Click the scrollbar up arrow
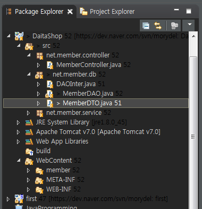Image resolution: width=202 pixels, height=209 pixels. 193,36
